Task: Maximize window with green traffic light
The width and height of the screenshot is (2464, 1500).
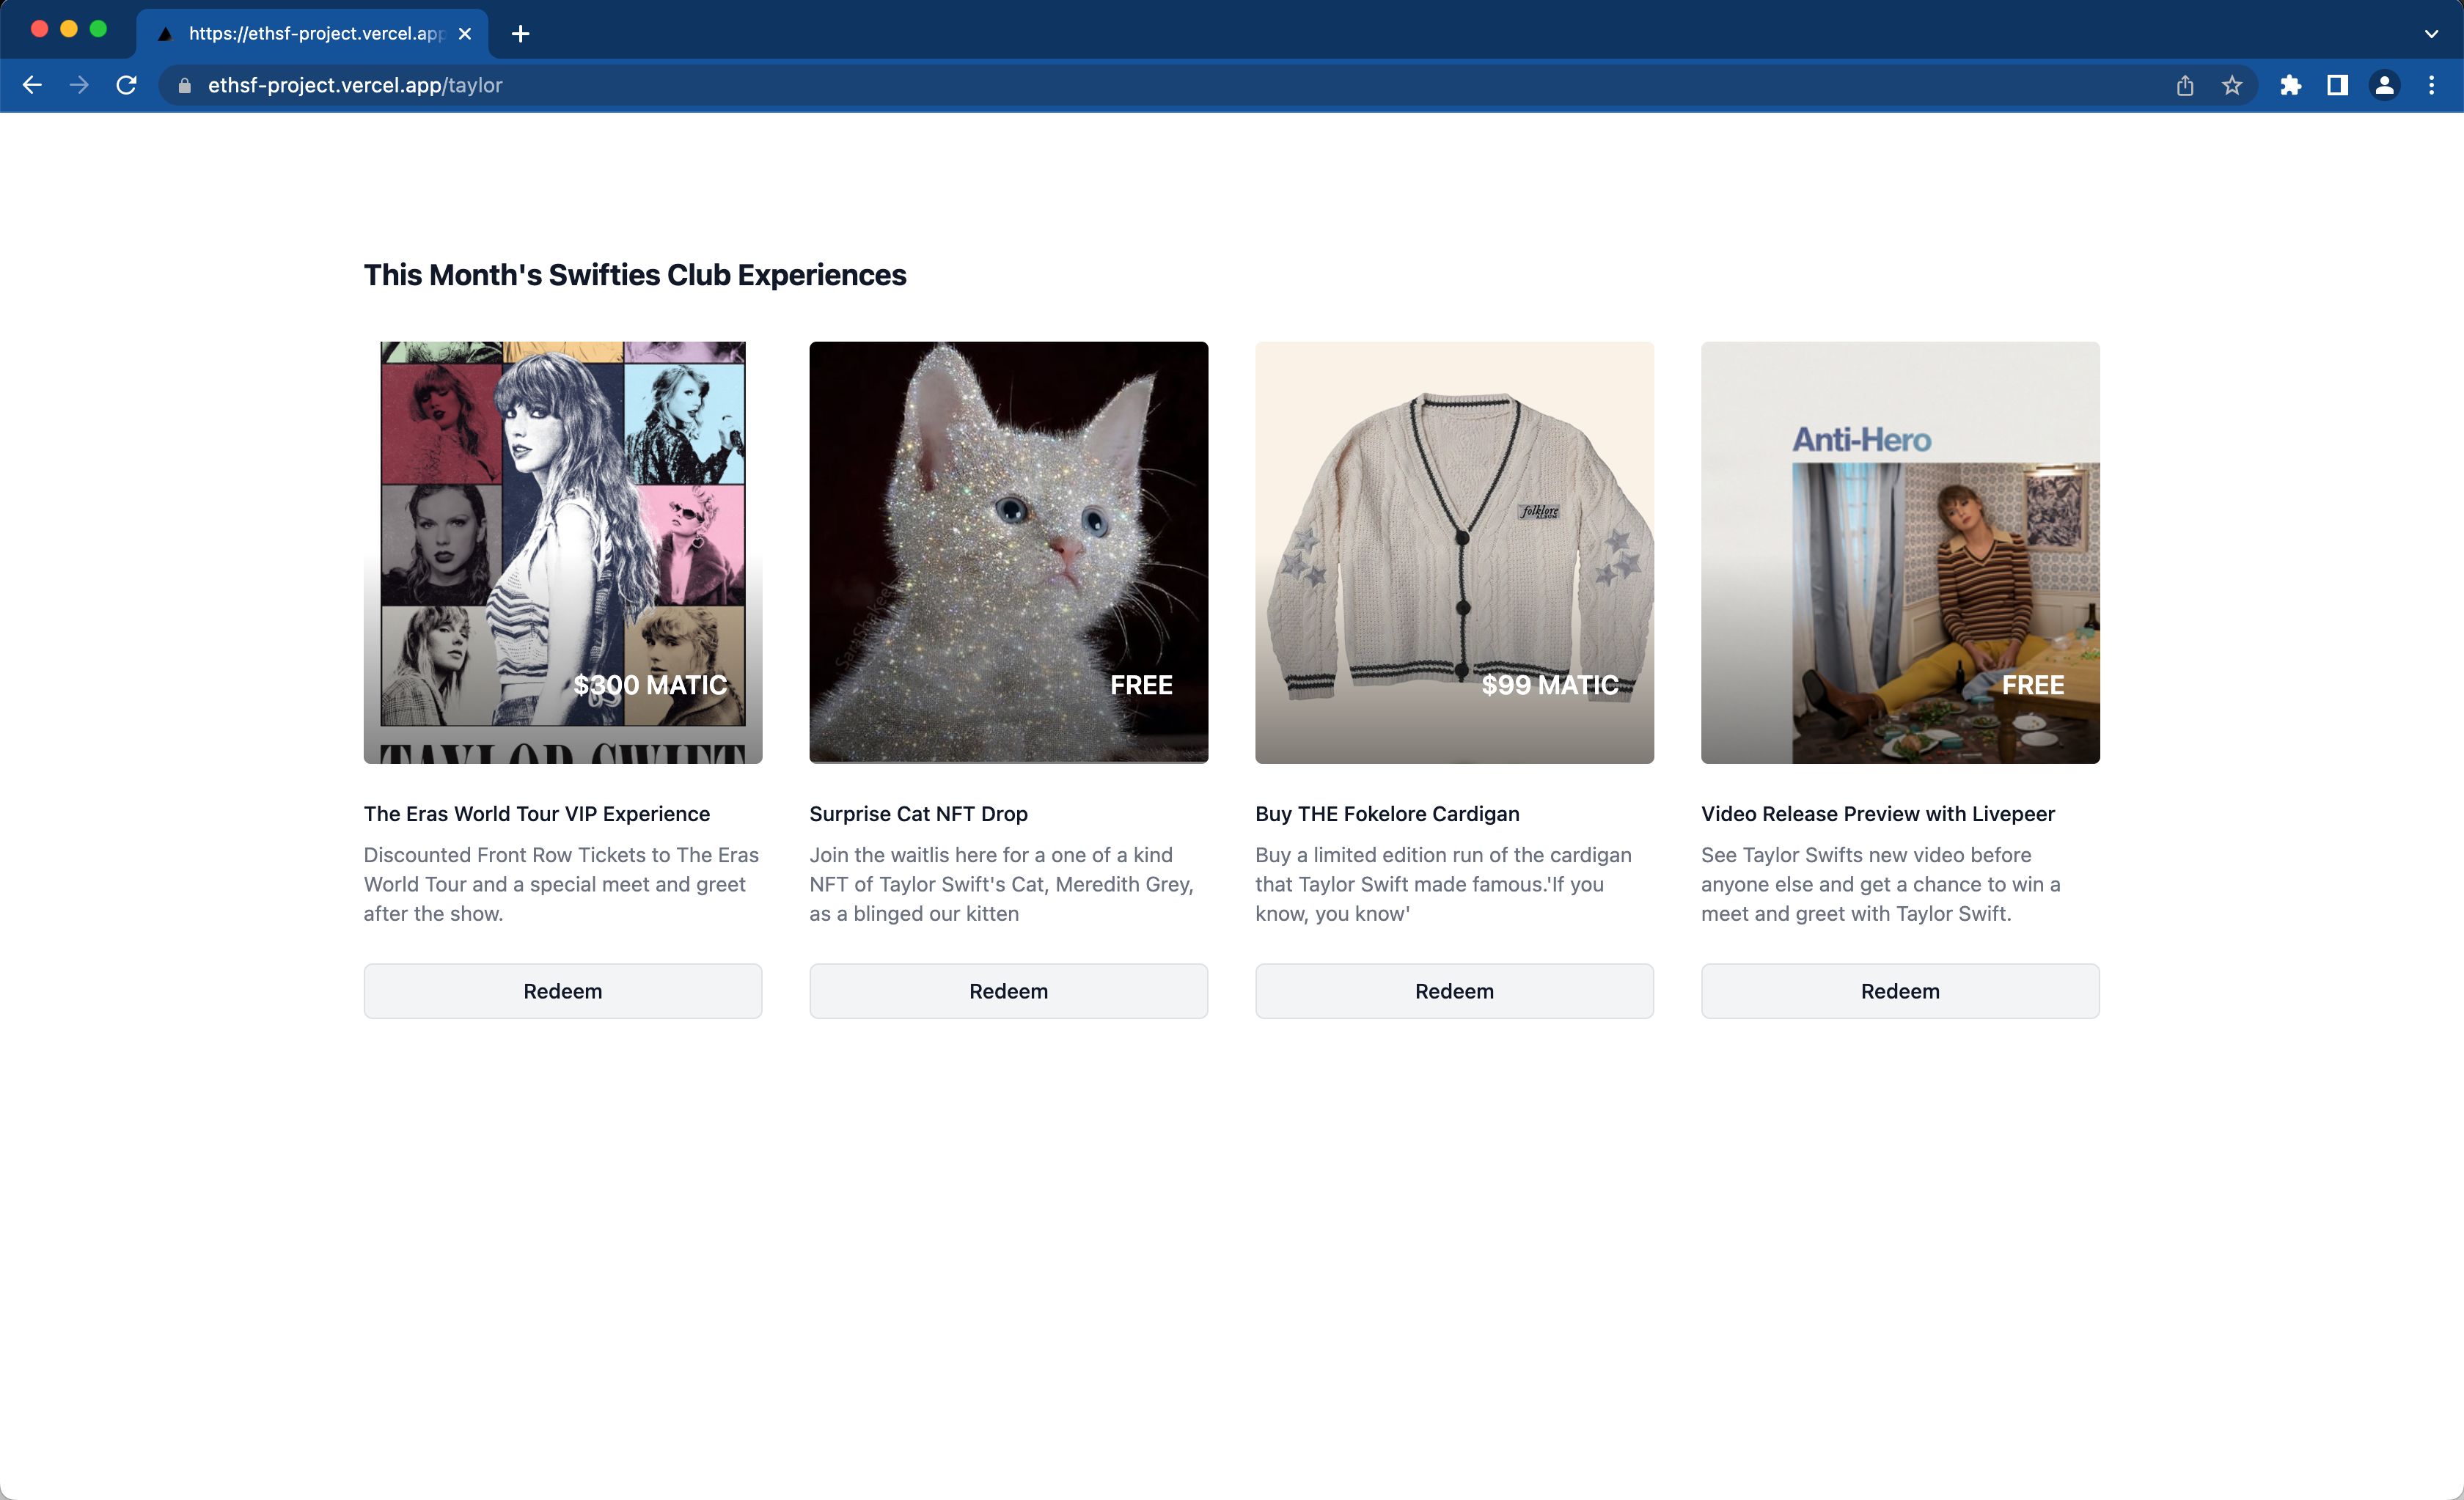Action: [98, 29]
